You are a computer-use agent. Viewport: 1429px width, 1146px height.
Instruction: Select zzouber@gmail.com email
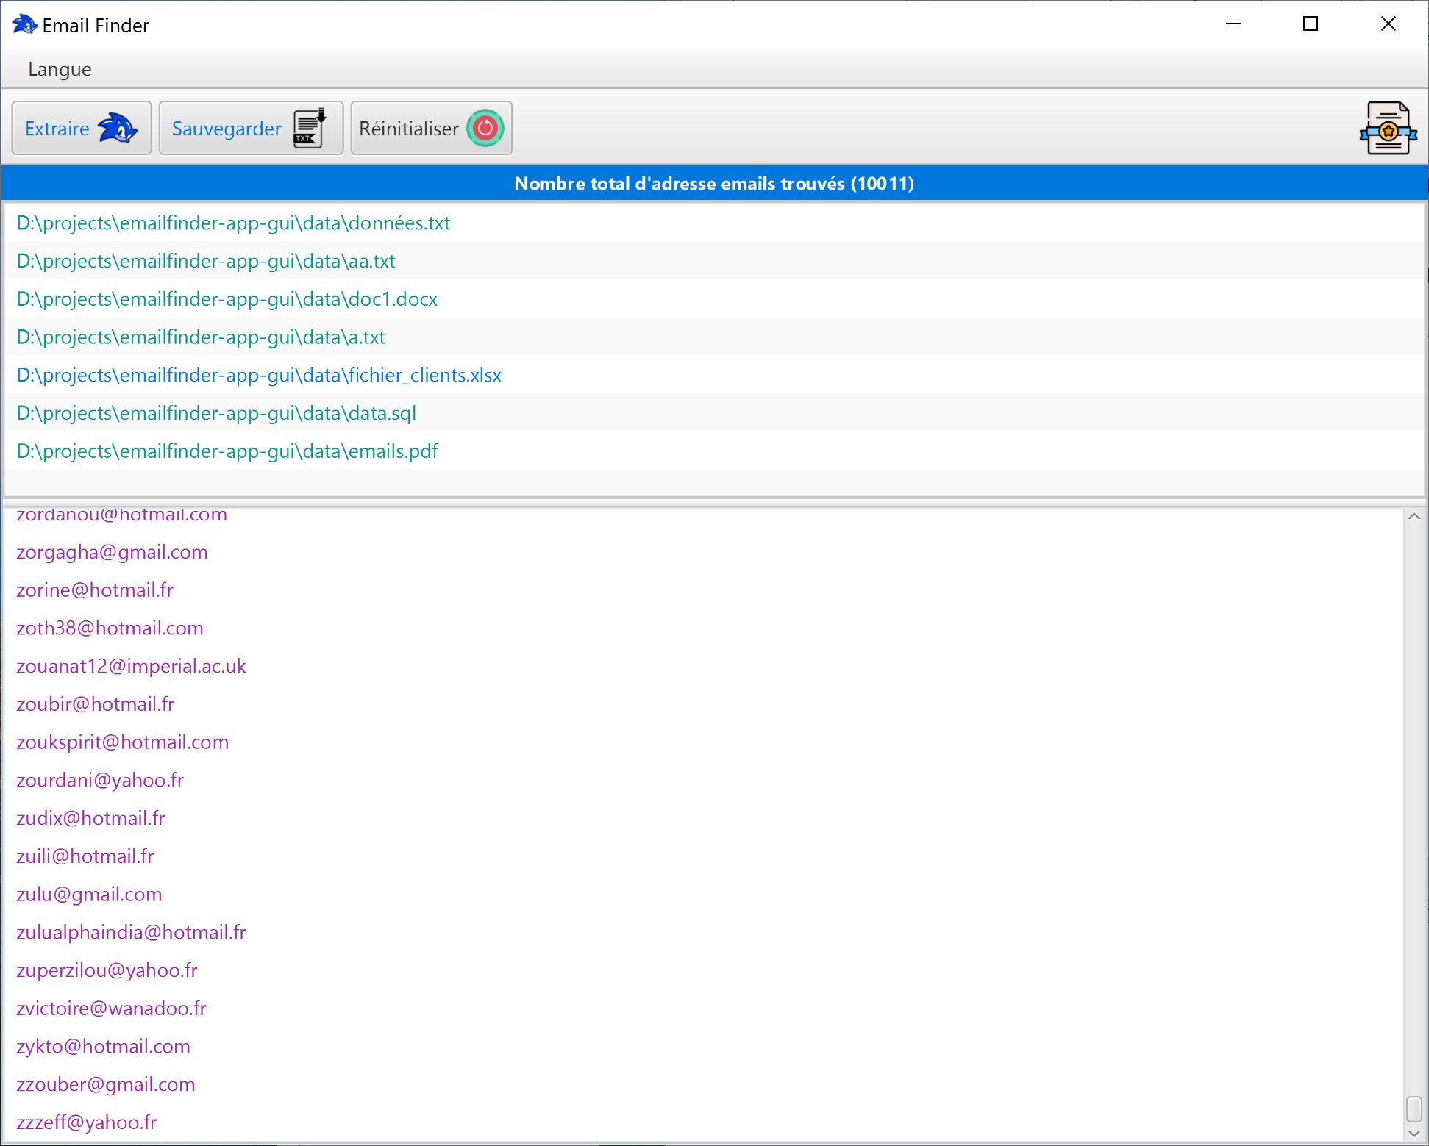105,1085
